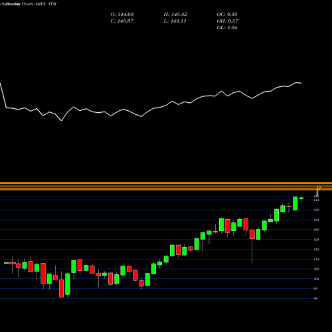Click the low value L: 143.11
The height and width of the screenshot is (332, 332).
click(175, 21)
